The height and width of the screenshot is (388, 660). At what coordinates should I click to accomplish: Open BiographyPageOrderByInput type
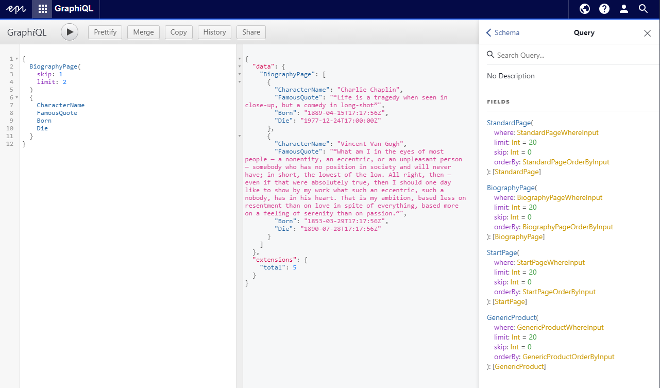tap(568, 227)
